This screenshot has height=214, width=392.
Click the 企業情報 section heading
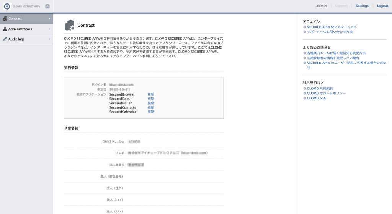point(71,128)
